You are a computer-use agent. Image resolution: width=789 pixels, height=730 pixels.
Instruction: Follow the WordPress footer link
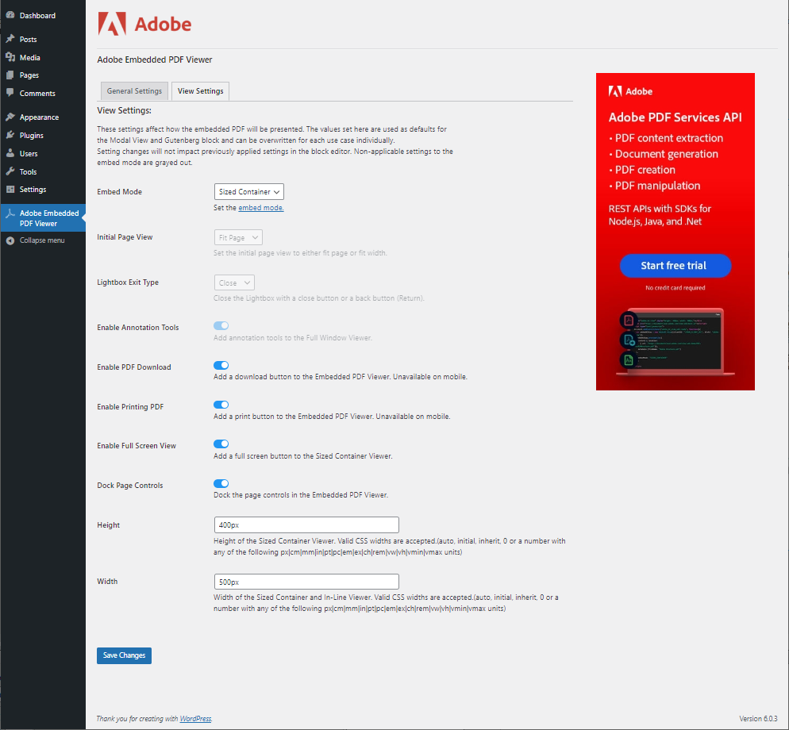pos(195,718)
